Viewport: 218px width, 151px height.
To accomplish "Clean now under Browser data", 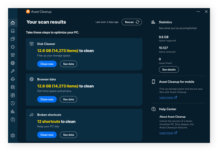I will point(47,99).
